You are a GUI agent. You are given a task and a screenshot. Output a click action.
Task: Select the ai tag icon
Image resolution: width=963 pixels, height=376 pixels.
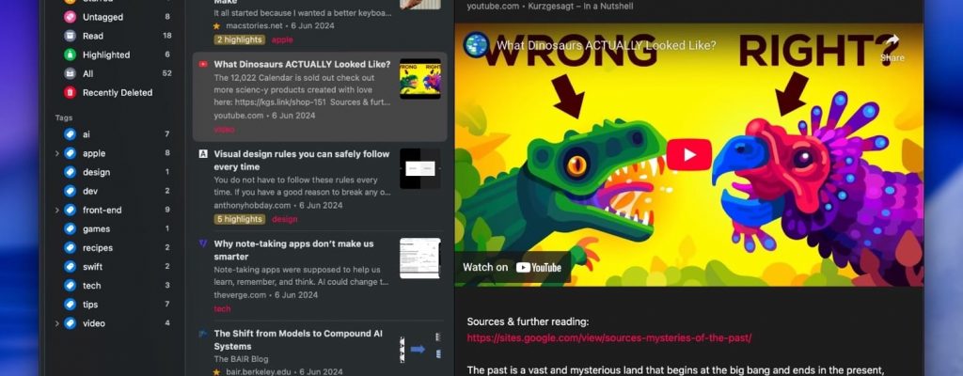pos(70,134)
